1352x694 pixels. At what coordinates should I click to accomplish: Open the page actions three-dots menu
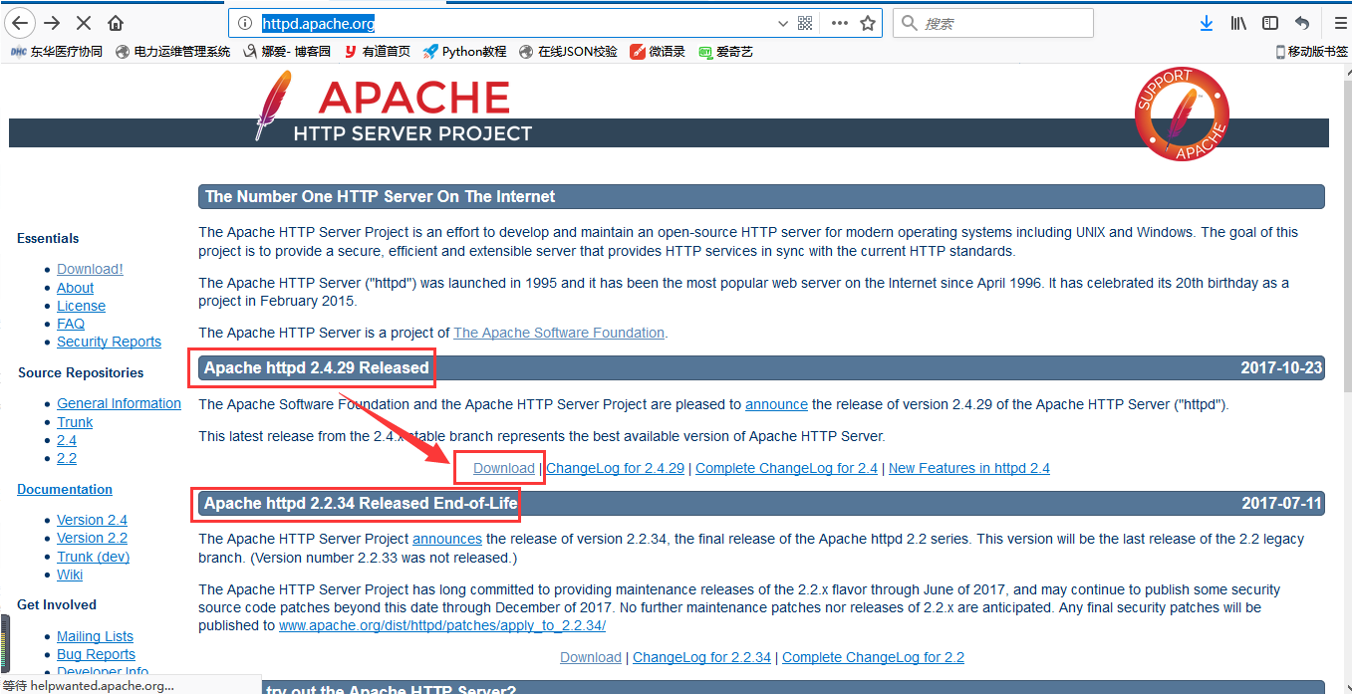[839, 23]
